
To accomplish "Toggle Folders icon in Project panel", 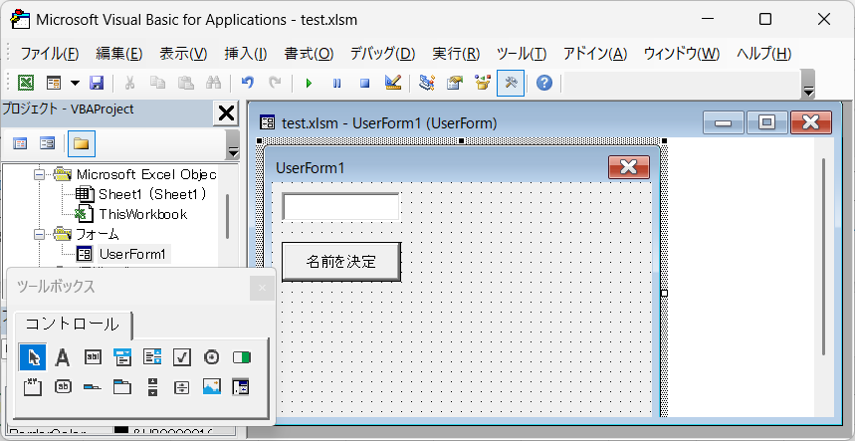I will pos(82,144).
